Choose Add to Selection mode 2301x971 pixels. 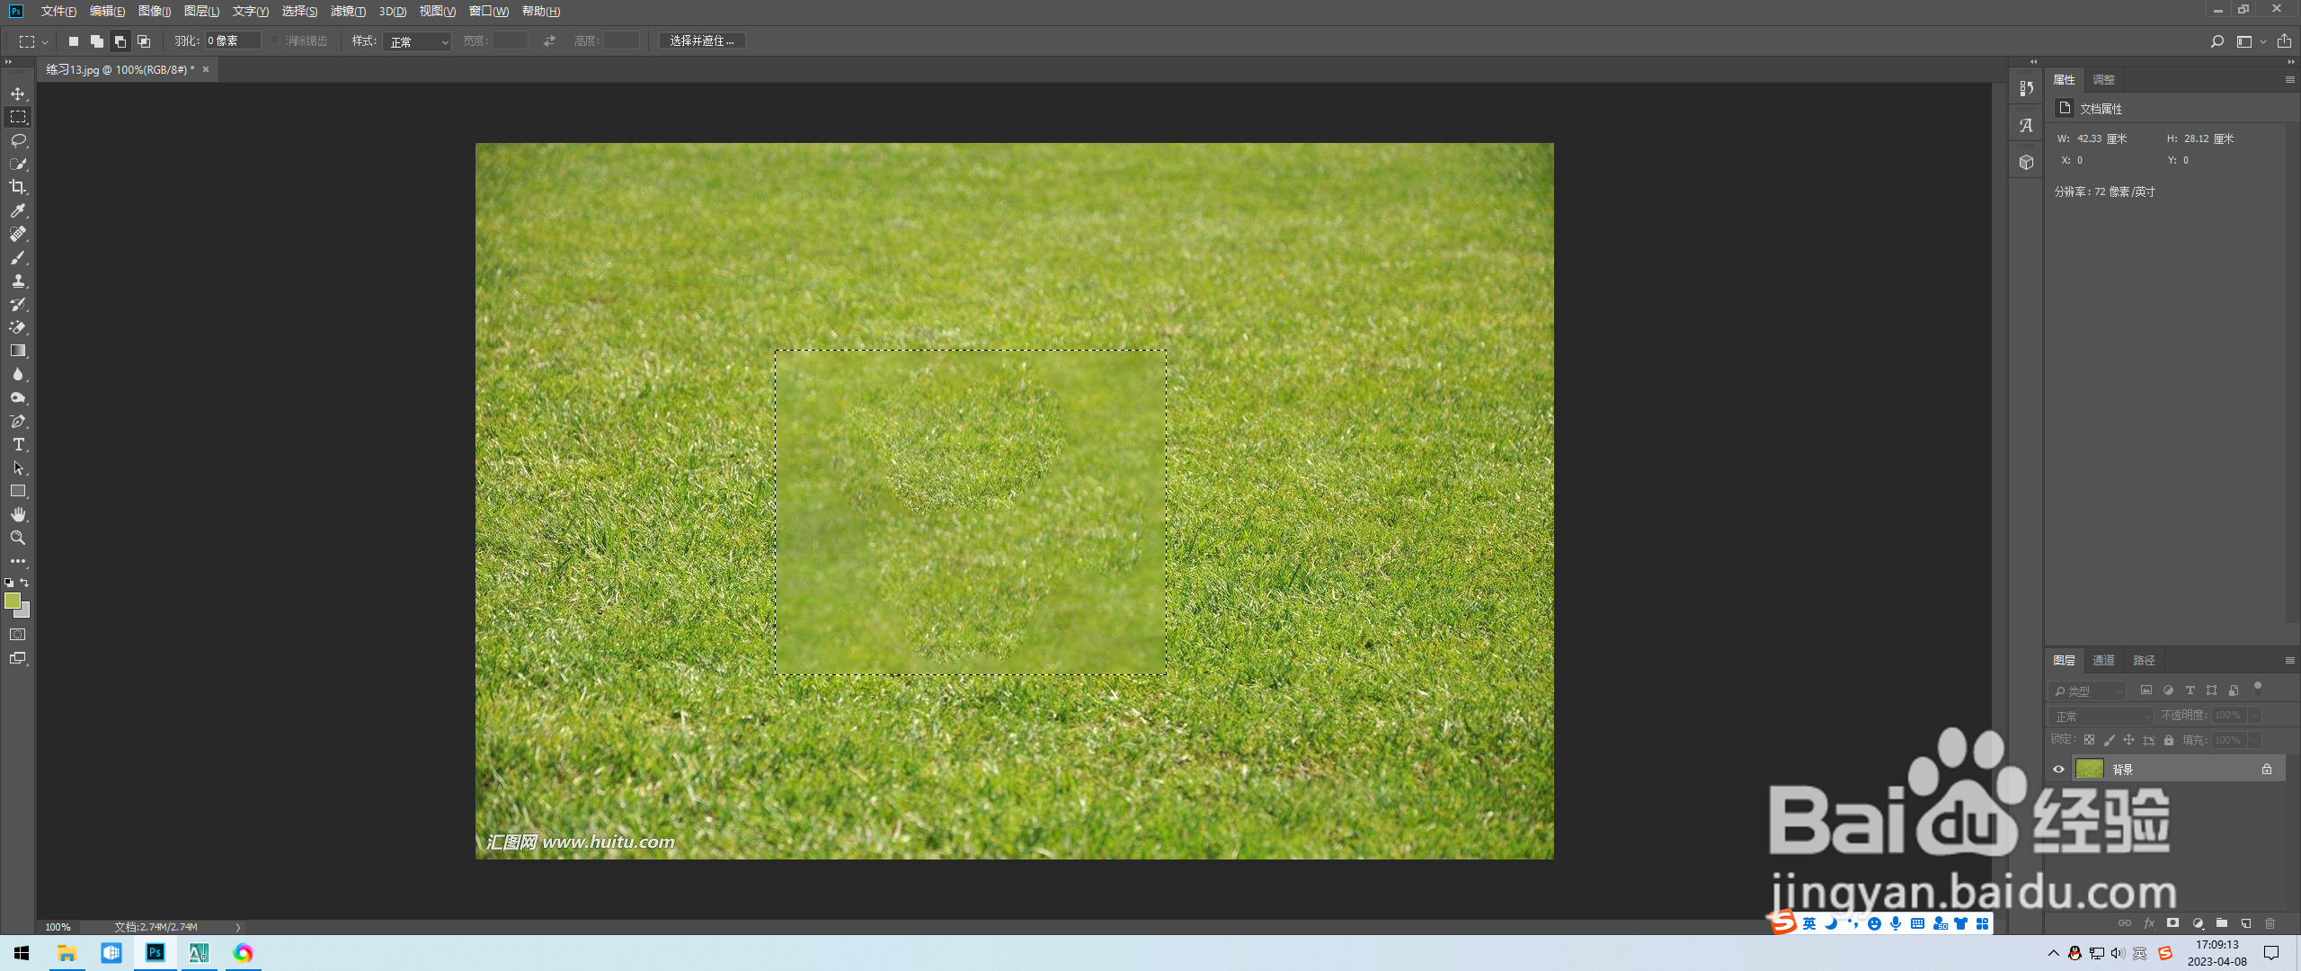tap(97, 41)
